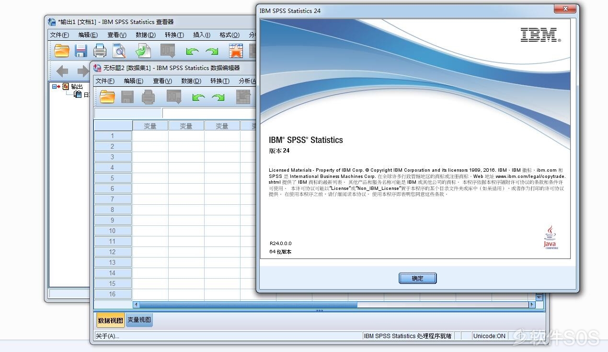
Task: Redo arrow in Viewer window toolbar
Action: coord(212,51)
